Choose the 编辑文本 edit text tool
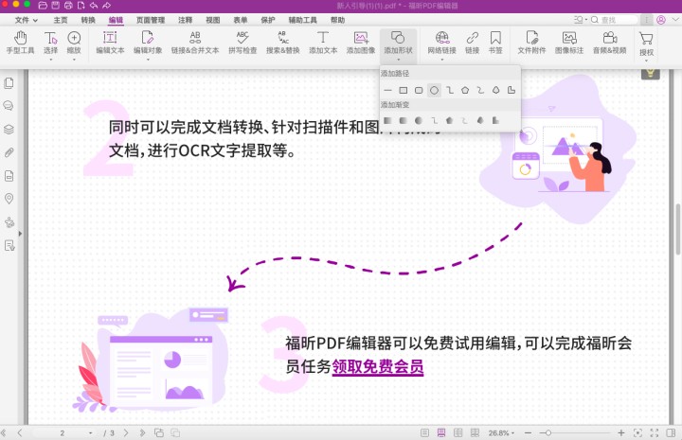 (110, 43)
